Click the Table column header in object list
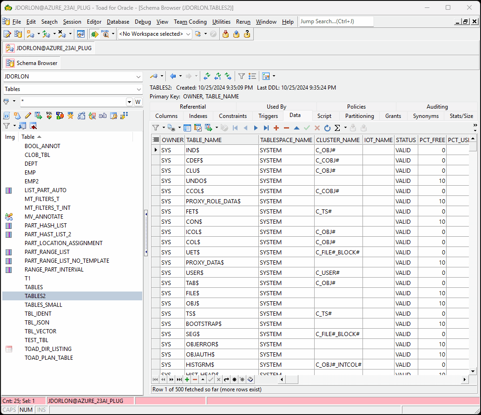 tap(75, 137)
